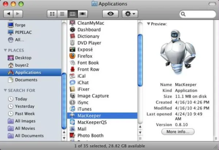Switch to Cover Flow view

pos(83,14)
